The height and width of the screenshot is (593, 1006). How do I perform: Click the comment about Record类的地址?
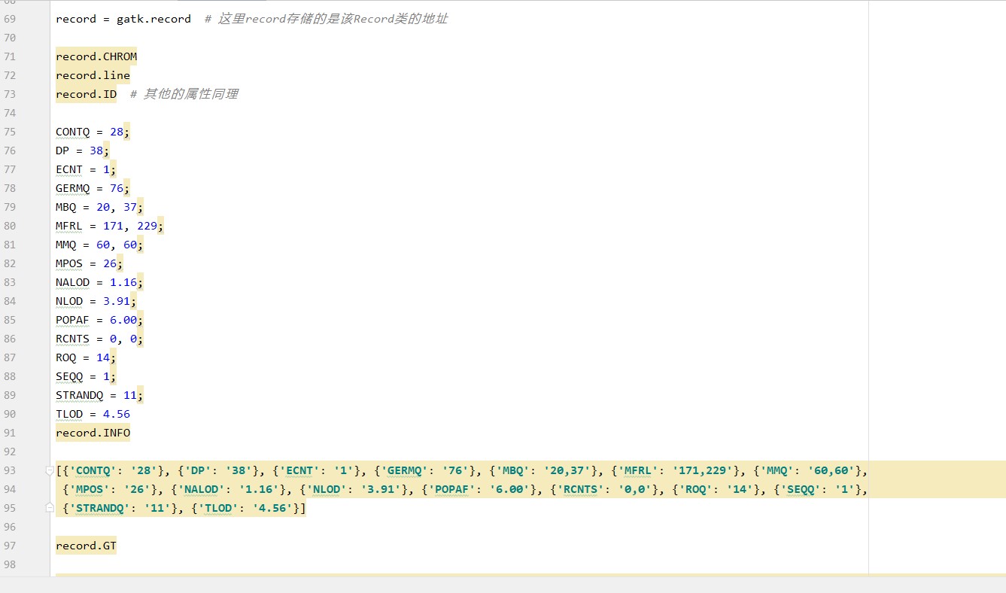pos(326,19)
